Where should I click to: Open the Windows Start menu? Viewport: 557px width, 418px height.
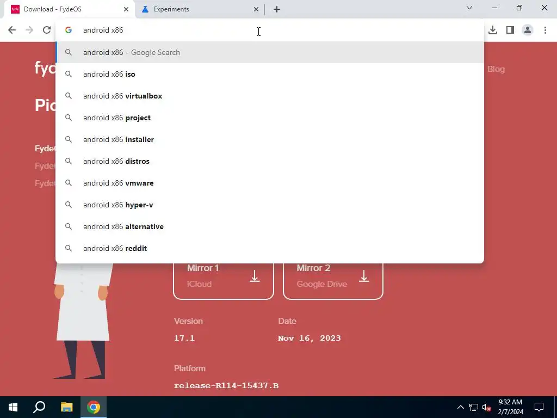click(13, 407)
